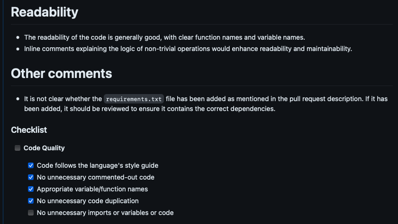Screen dimensions: 398x224
Task: Uncheck 'No unnecessary code duplication' checkbox
Action: (x=31, y=201)
